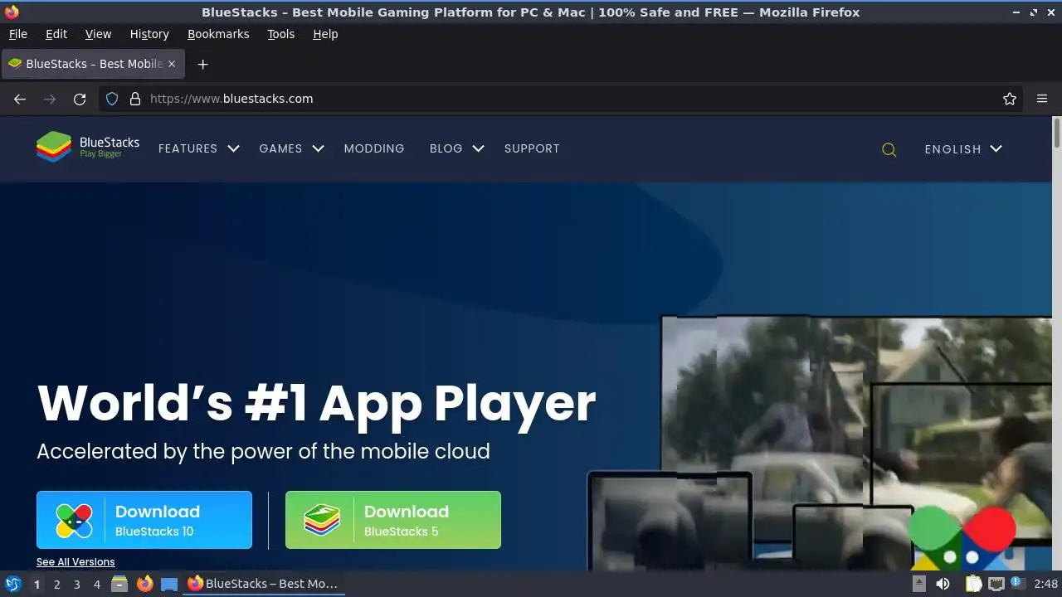
Task: Open the View menu
Action: click(98, 34)
